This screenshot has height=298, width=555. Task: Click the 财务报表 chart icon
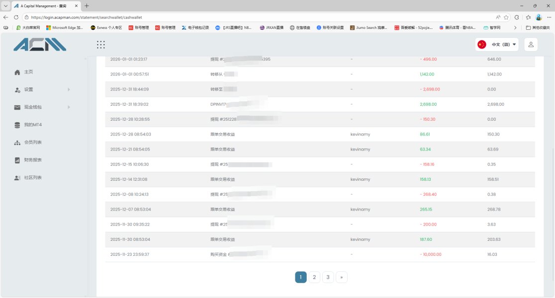point(17,160)
